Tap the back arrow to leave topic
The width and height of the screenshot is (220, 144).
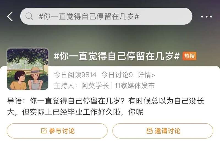(x=10, y=16)
